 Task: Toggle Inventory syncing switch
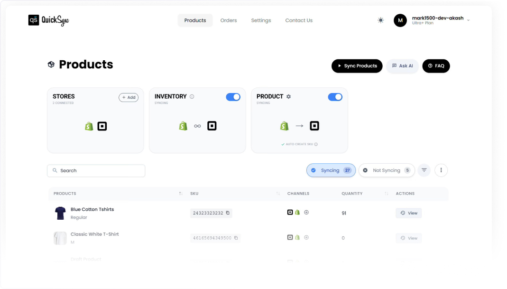[x=233, y=97]
